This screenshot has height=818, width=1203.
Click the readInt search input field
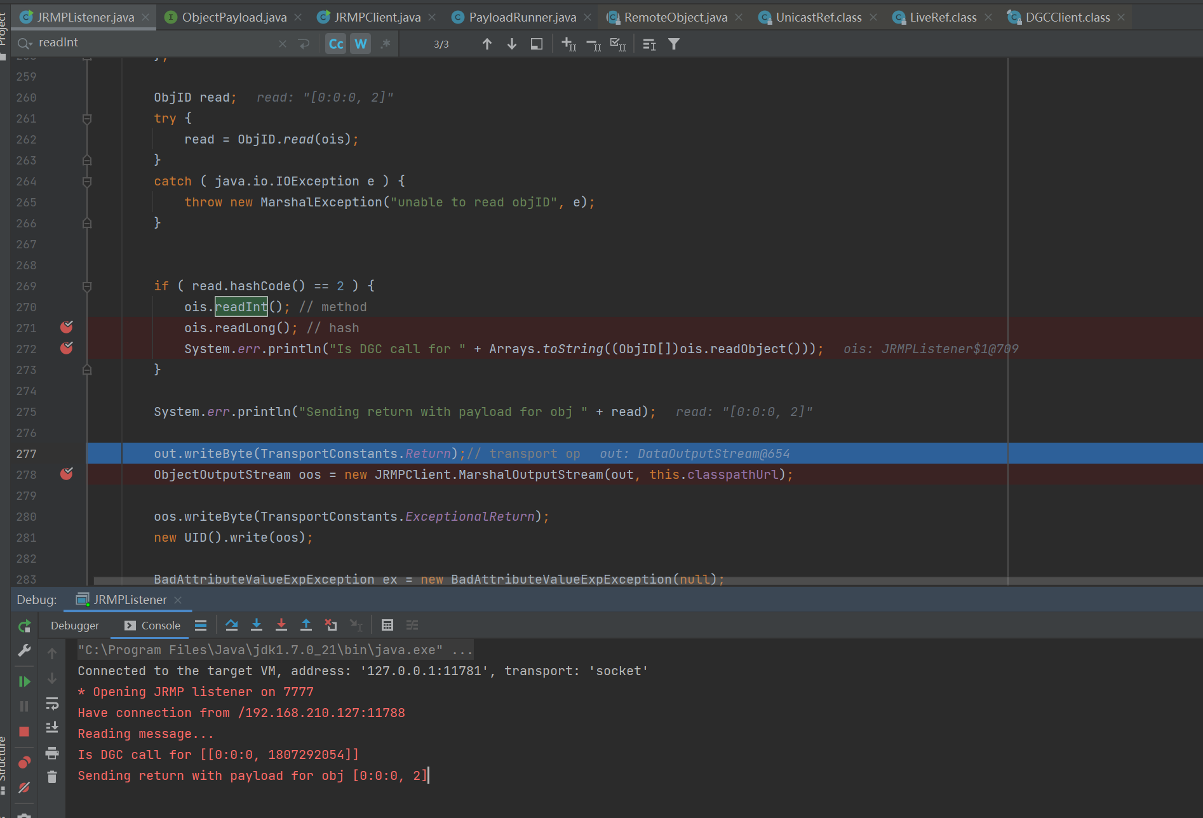[x=156, y=43]
